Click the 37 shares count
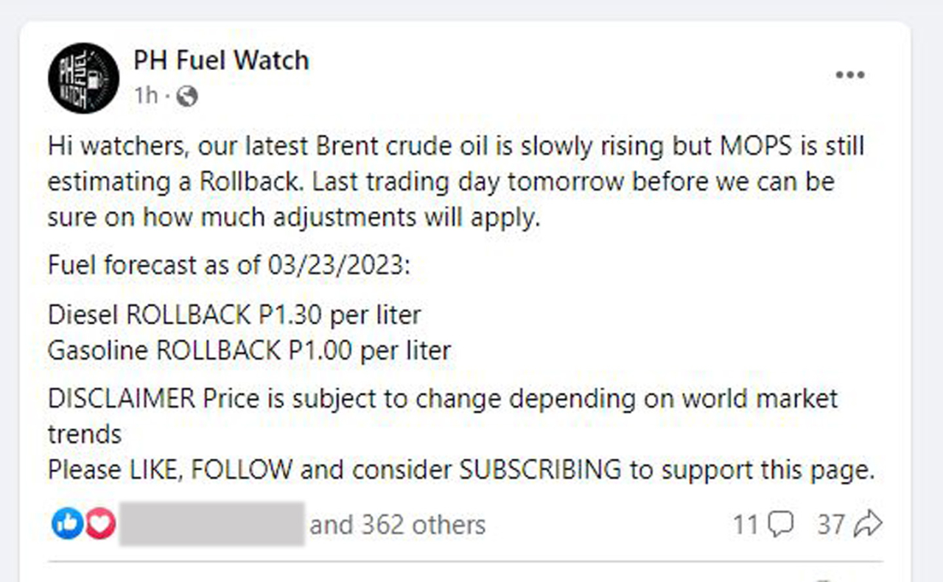This screenshot has width=943, height=582. coord(830,525)
